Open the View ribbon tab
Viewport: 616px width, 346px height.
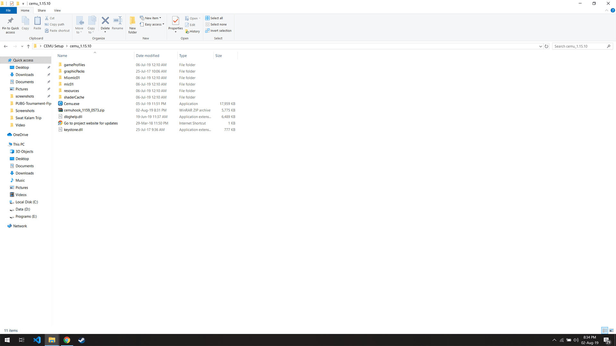point(57,11)
